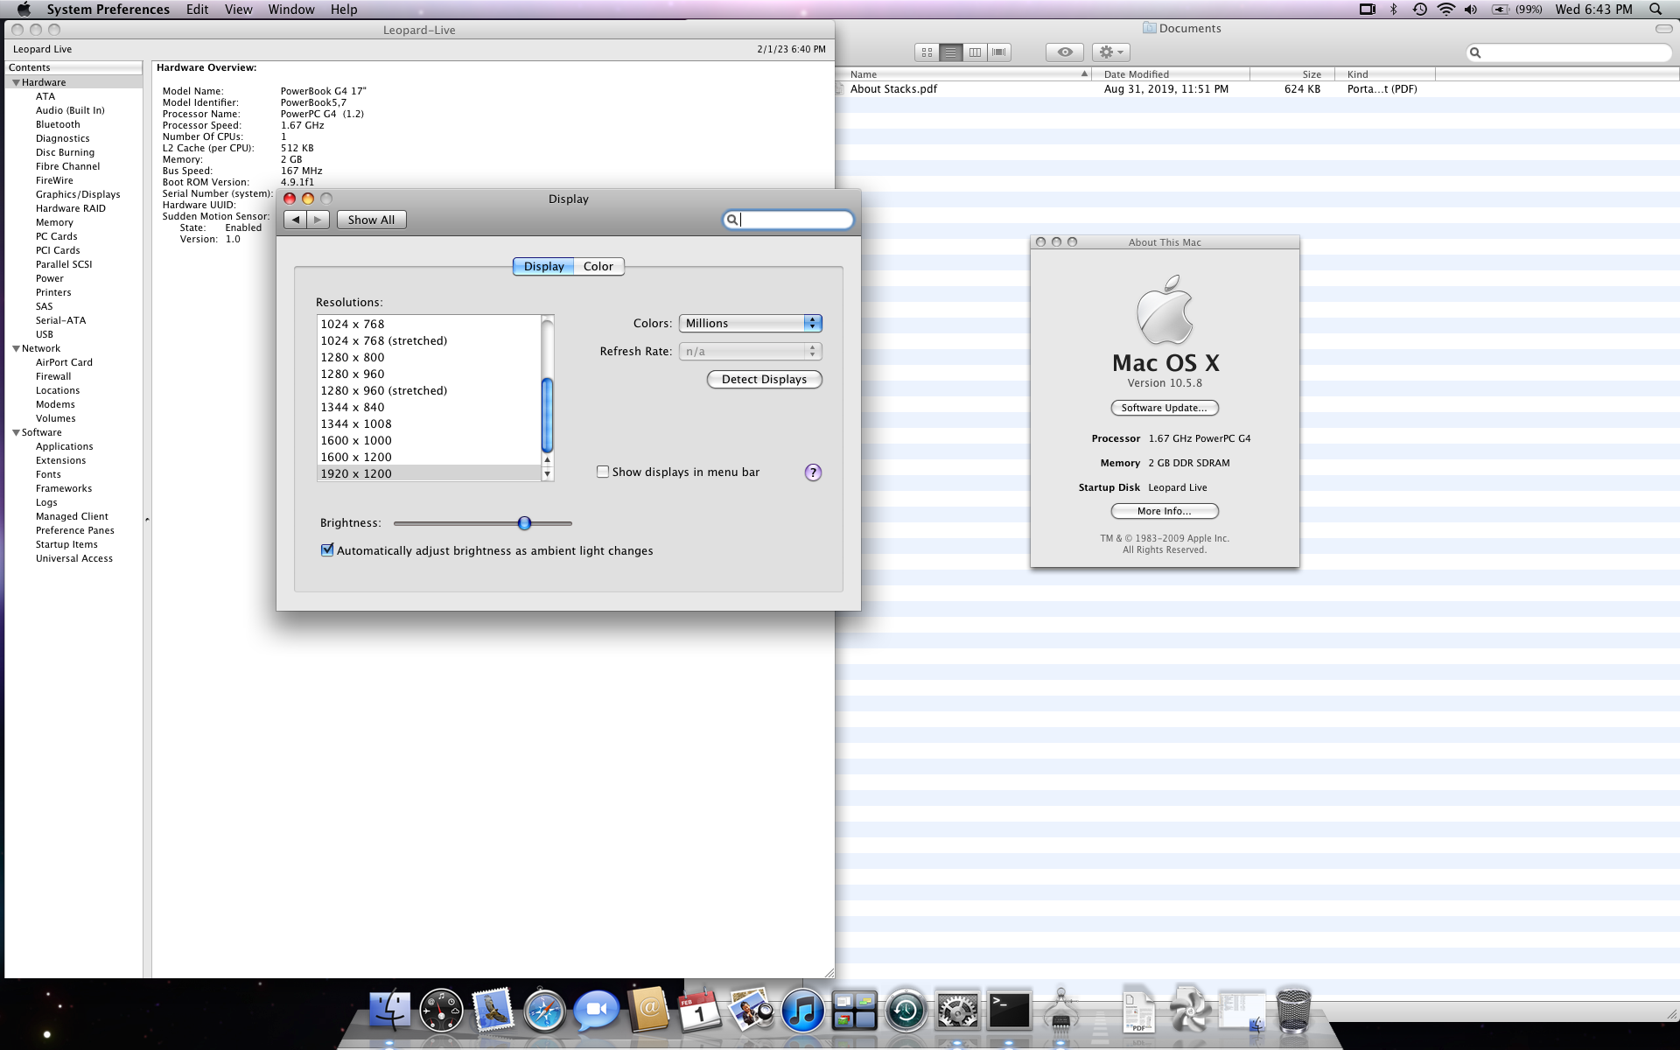Go forward in System Preferences
1680x1050 pixels.
click(318, 220)
